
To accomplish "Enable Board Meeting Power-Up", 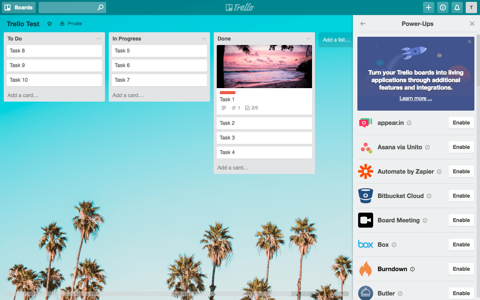I will tap(461, 220).
